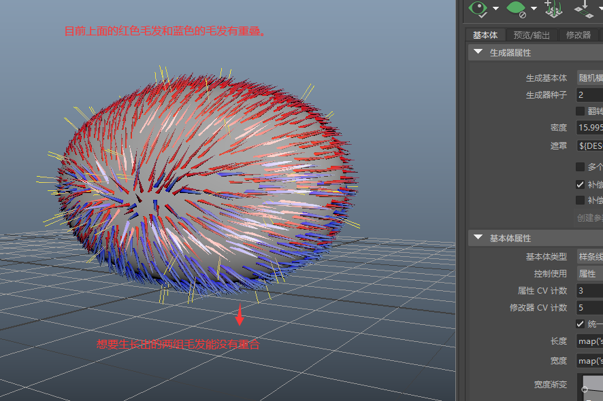Toggle the 多个 checkbox

(581, 167)
